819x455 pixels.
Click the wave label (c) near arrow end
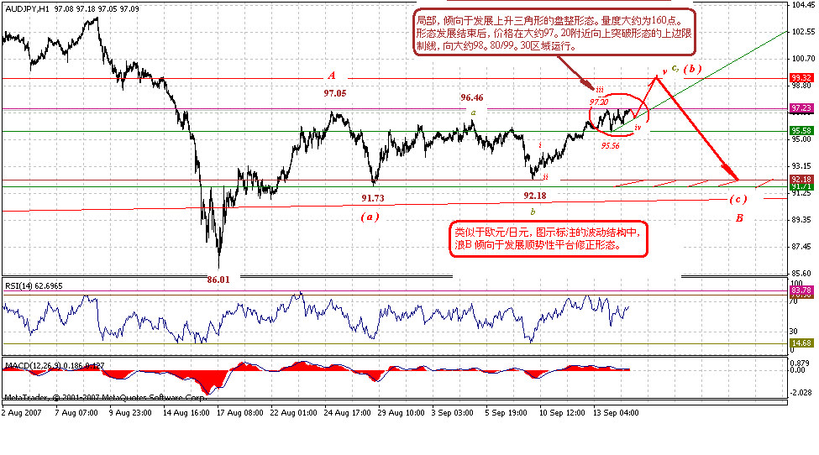coord(738,199)
